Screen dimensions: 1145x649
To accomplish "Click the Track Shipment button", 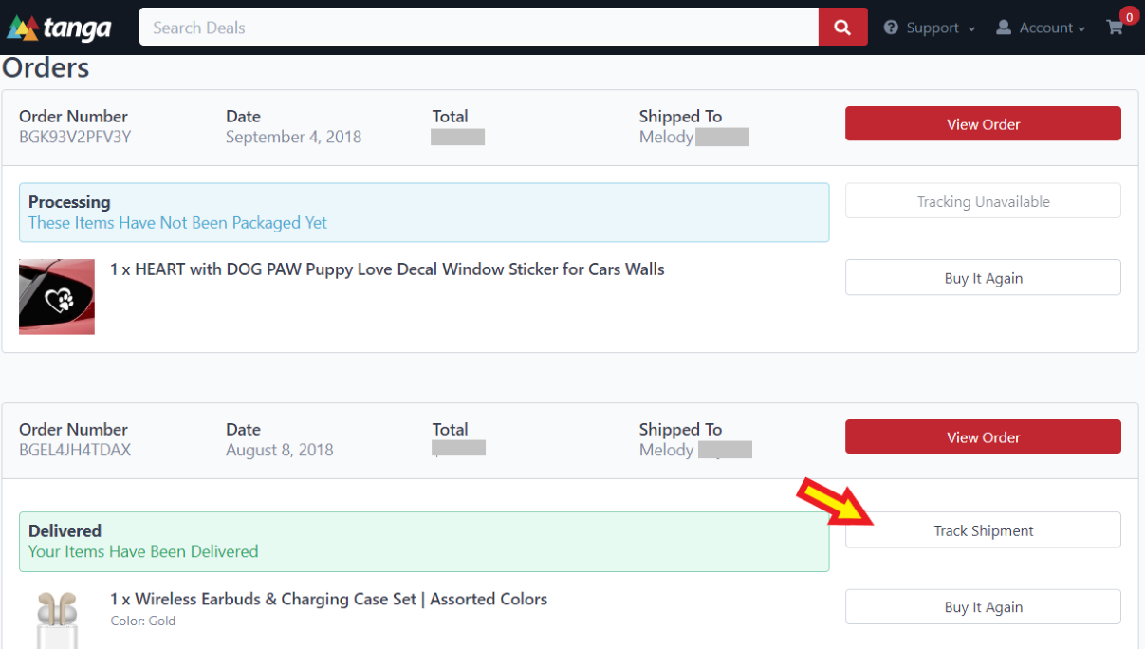I will 983,530.
